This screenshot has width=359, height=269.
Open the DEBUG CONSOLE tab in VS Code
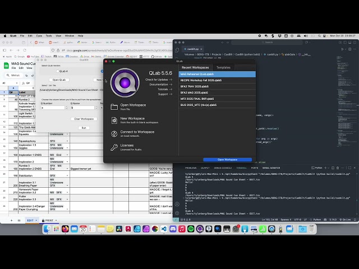pyautogui.click(x=223, y=168)
